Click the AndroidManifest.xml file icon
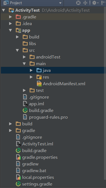The image size is (106, 188). click(x=39, y=84)
